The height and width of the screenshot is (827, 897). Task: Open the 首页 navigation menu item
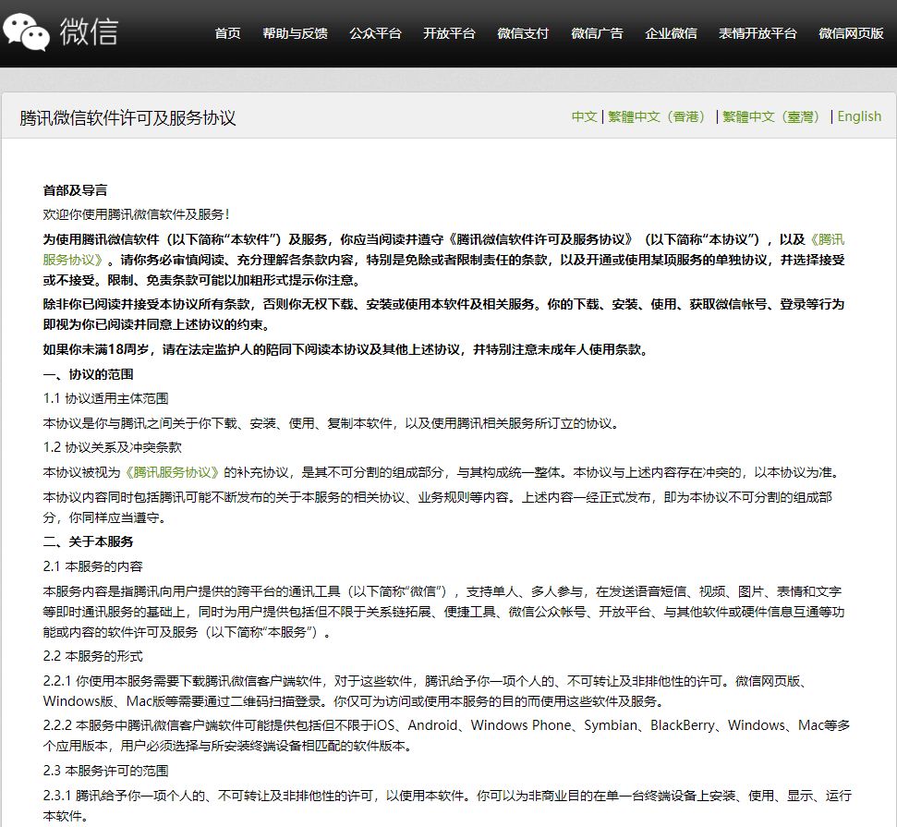(x=226, y=33)
